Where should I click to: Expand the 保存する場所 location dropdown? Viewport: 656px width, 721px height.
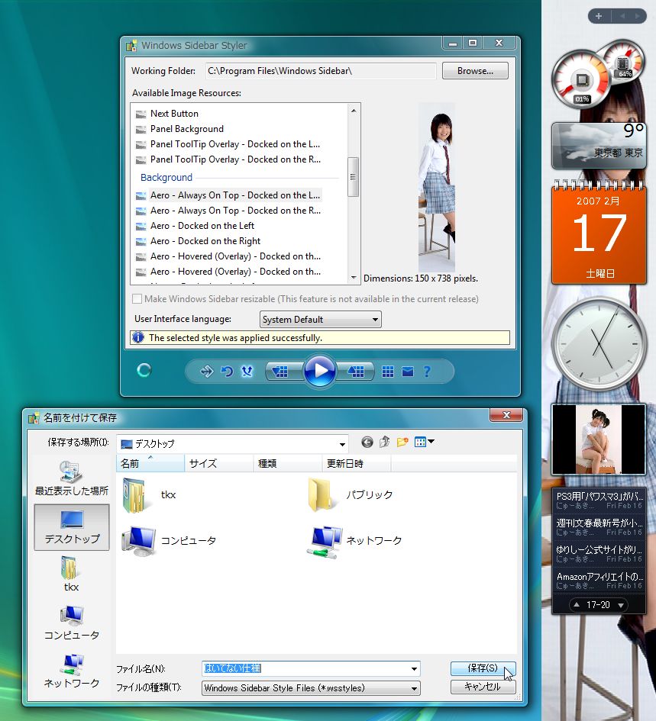coord(342,444)
